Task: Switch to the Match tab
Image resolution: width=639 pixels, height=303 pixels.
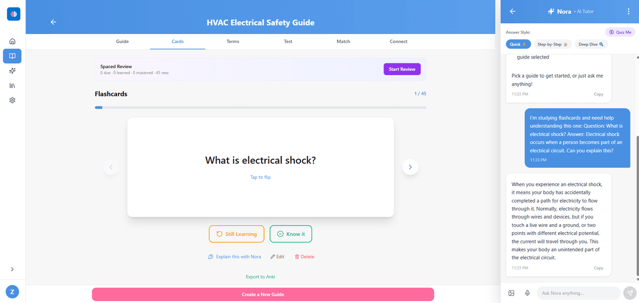Action: click(343, 42)
